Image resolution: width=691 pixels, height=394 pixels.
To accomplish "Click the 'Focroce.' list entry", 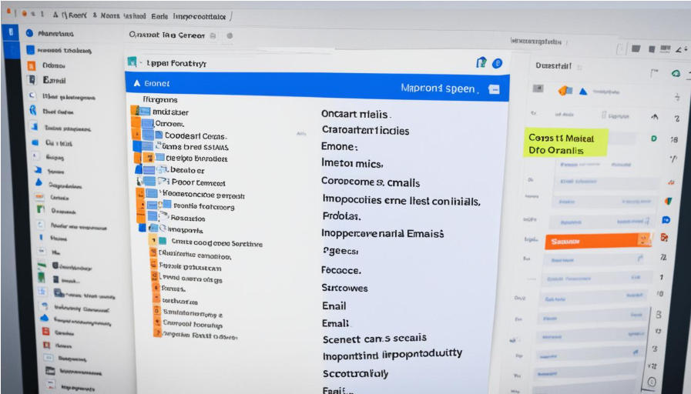I will [341, 270].
